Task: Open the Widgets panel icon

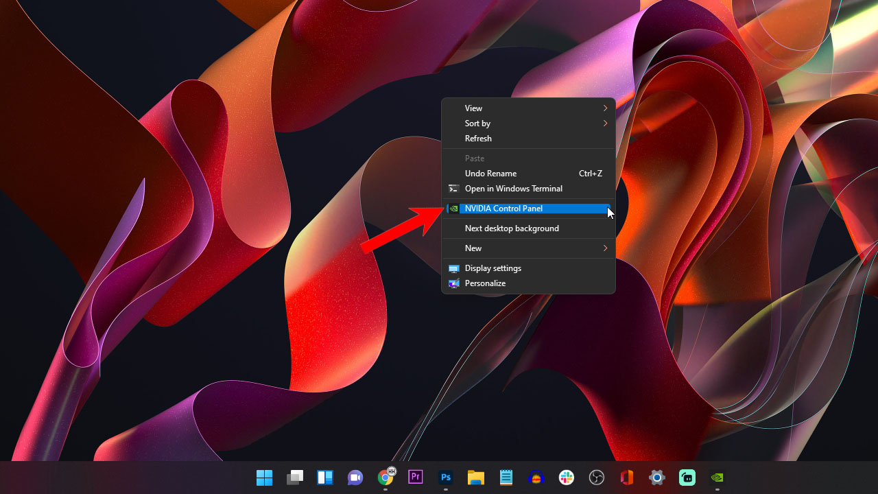Action: pyautogui.click(x=325, y=478)
